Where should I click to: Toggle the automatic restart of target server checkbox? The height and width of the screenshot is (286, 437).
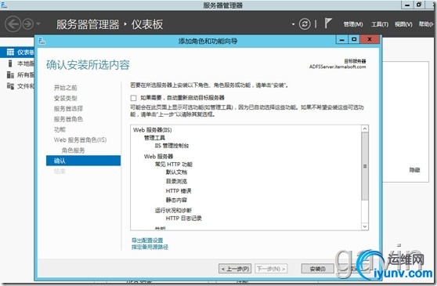(x=133, y=98)
